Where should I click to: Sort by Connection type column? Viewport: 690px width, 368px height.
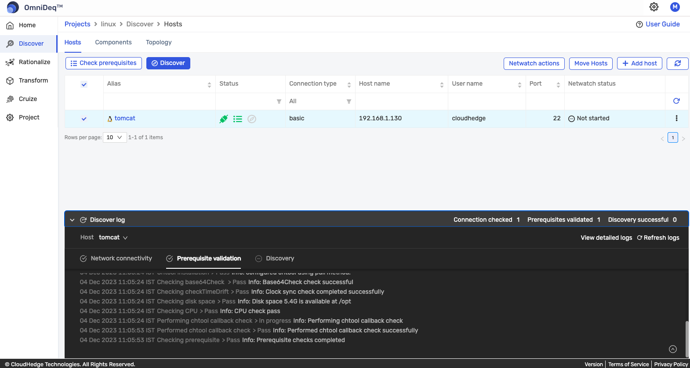349,85
